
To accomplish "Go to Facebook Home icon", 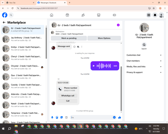I will pyautogui.click(x=51, y=15).
